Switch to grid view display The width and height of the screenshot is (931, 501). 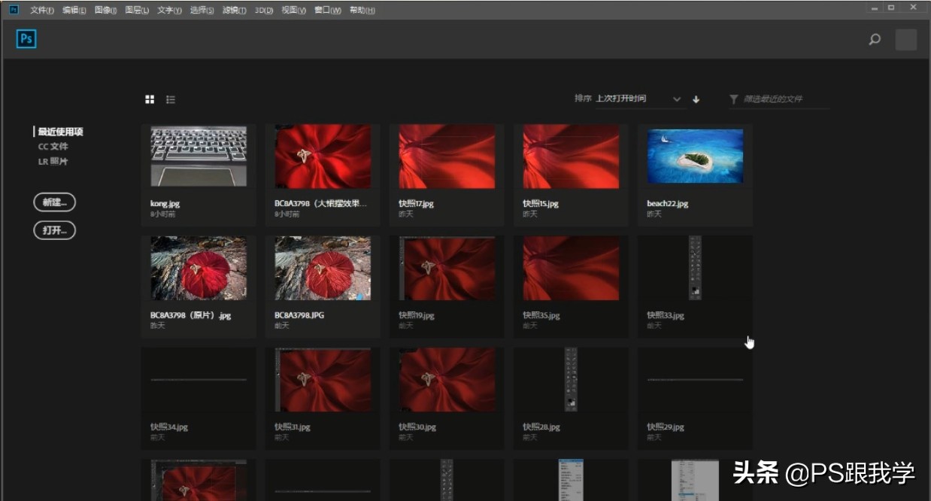pos(150,99)
